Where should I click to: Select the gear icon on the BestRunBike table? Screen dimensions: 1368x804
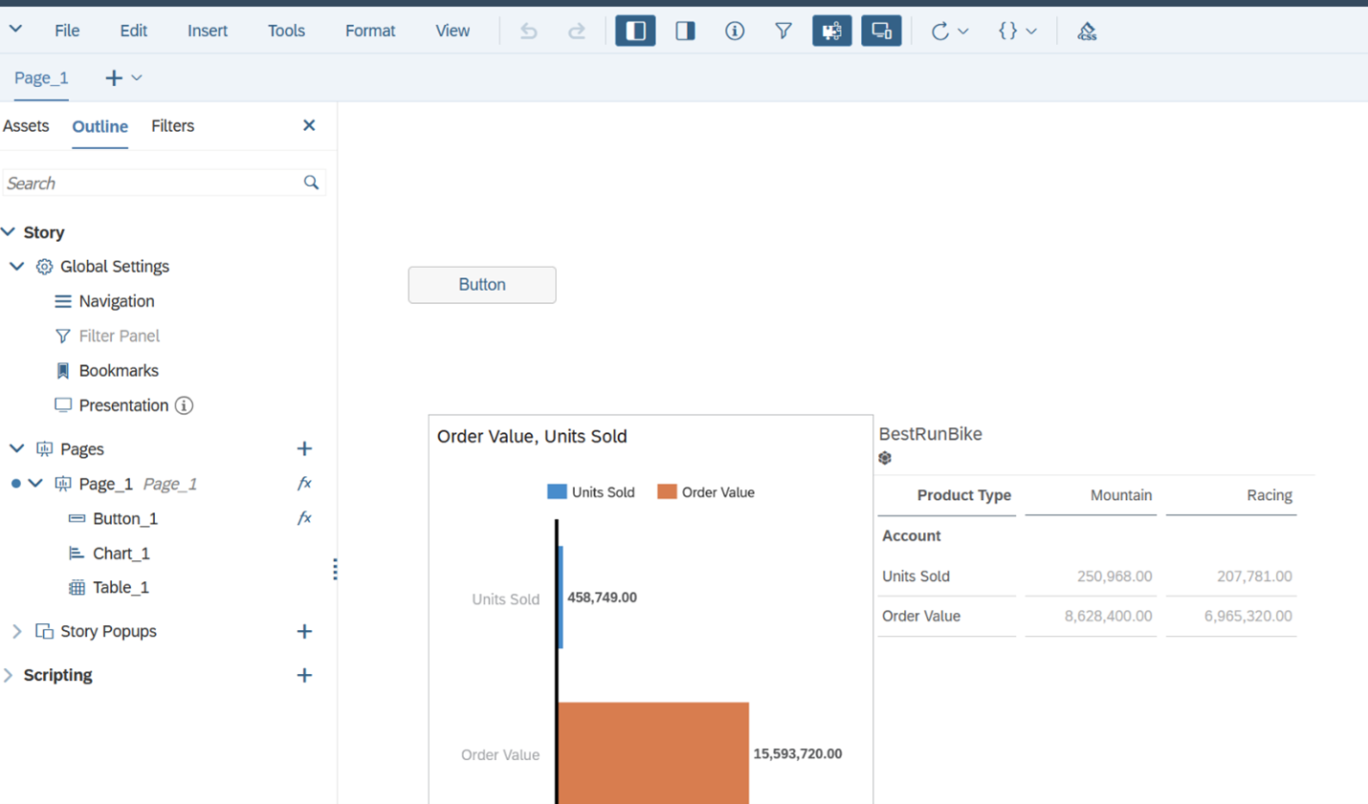click(884, 458)
